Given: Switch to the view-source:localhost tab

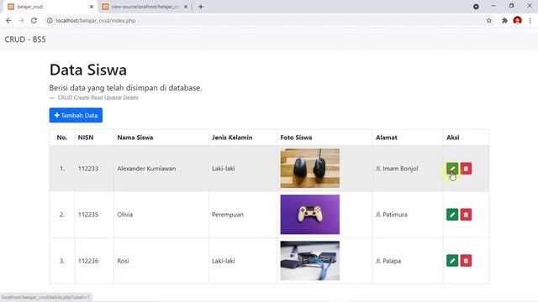Looking at the screenshot, I should coord(145,7).
